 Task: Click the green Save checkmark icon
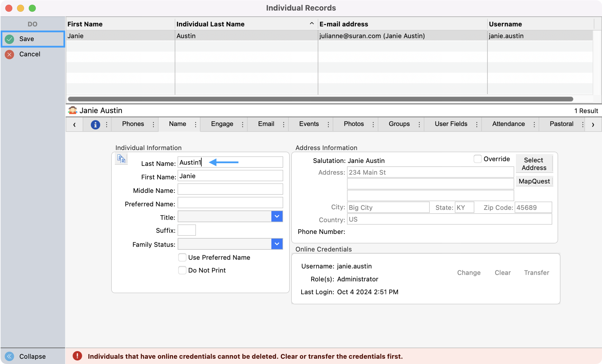coord(9,39)
